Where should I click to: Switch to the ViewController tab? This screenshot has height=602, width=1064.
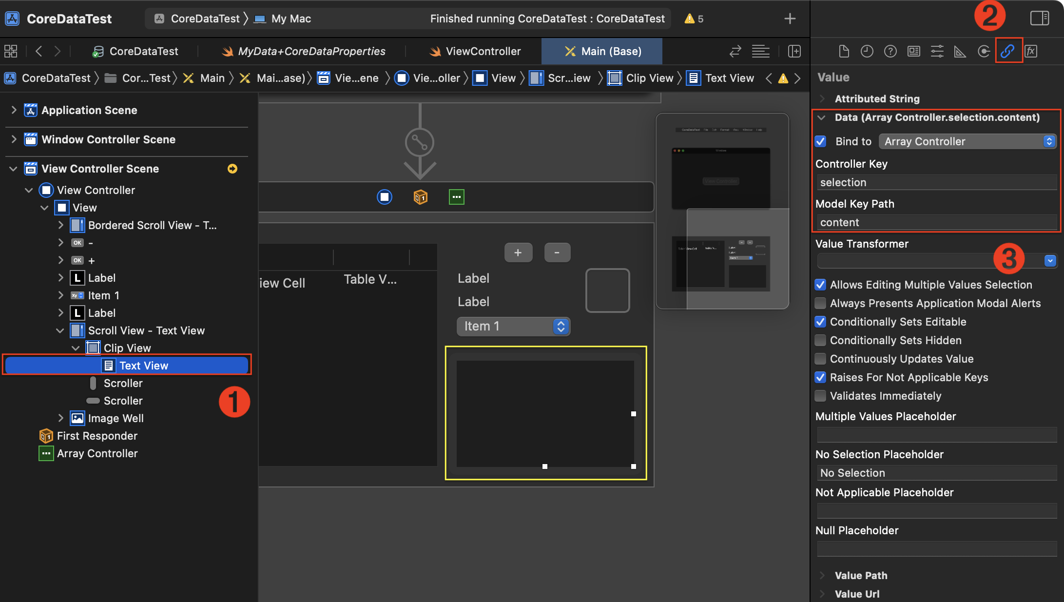click(475, 51)
